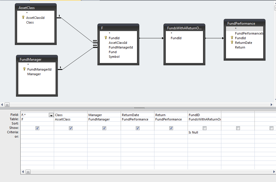Viewport: 276px width, 182px height.
Task: Uncheck Show box for Manager column
Action: [104, 128]
